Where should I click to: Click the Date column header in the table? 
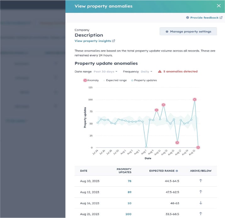84,171
